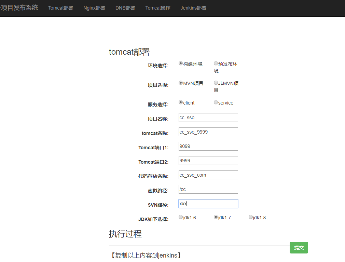
Task: Focus the Tomcat端口1 input with 9099
Action: coord(208,146)
